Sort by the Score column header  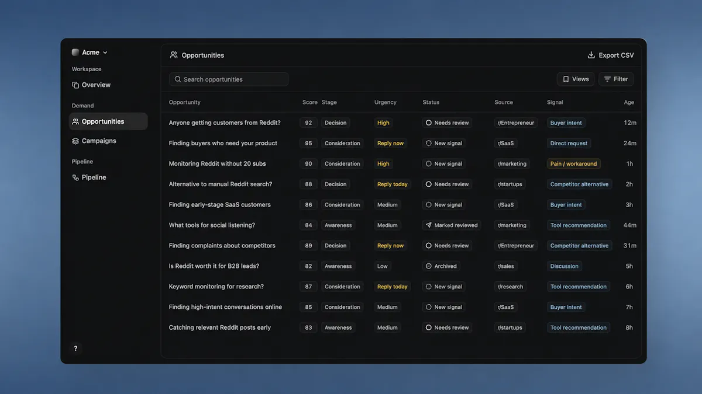pyautogui.click(x=310, y=102)
